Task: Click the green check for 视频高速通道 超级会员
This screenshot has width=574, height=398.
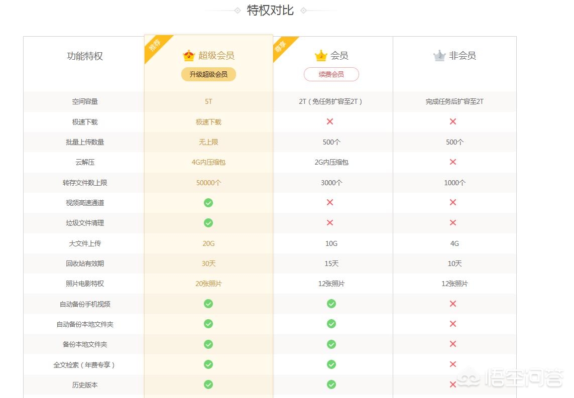Action: click(208, 203)
